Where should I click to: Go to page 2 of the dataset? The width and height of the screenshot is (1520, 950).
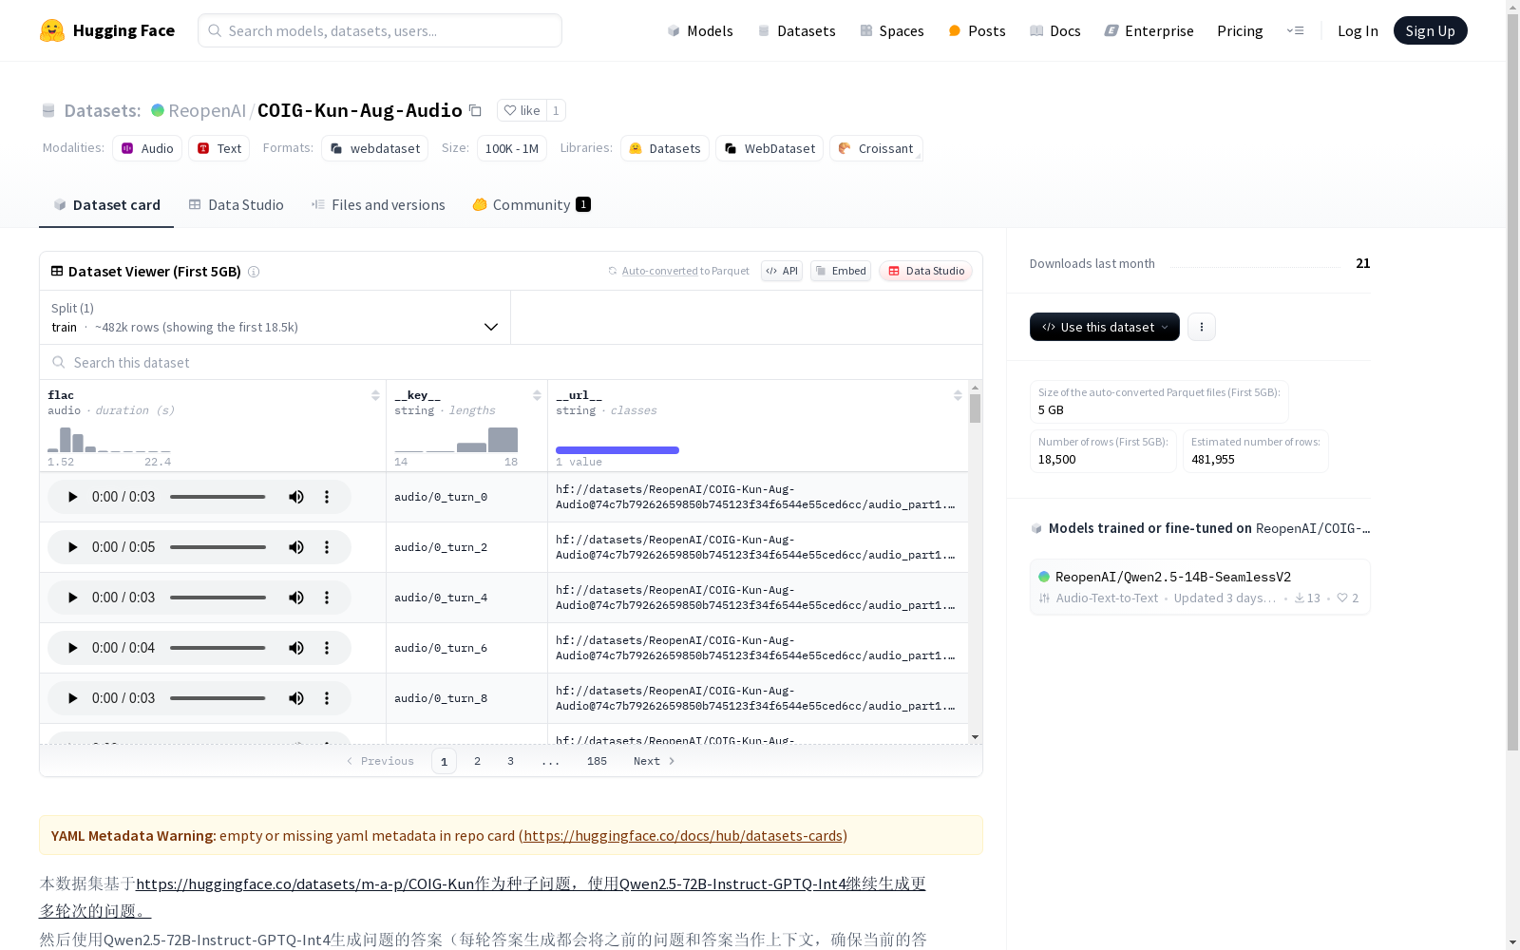click(477, 761)
